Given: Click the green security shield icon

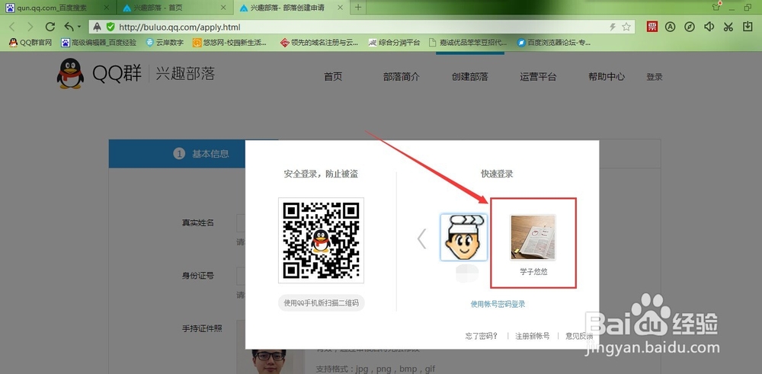Looking at the screenshot, I should click(x=110, y=27).
